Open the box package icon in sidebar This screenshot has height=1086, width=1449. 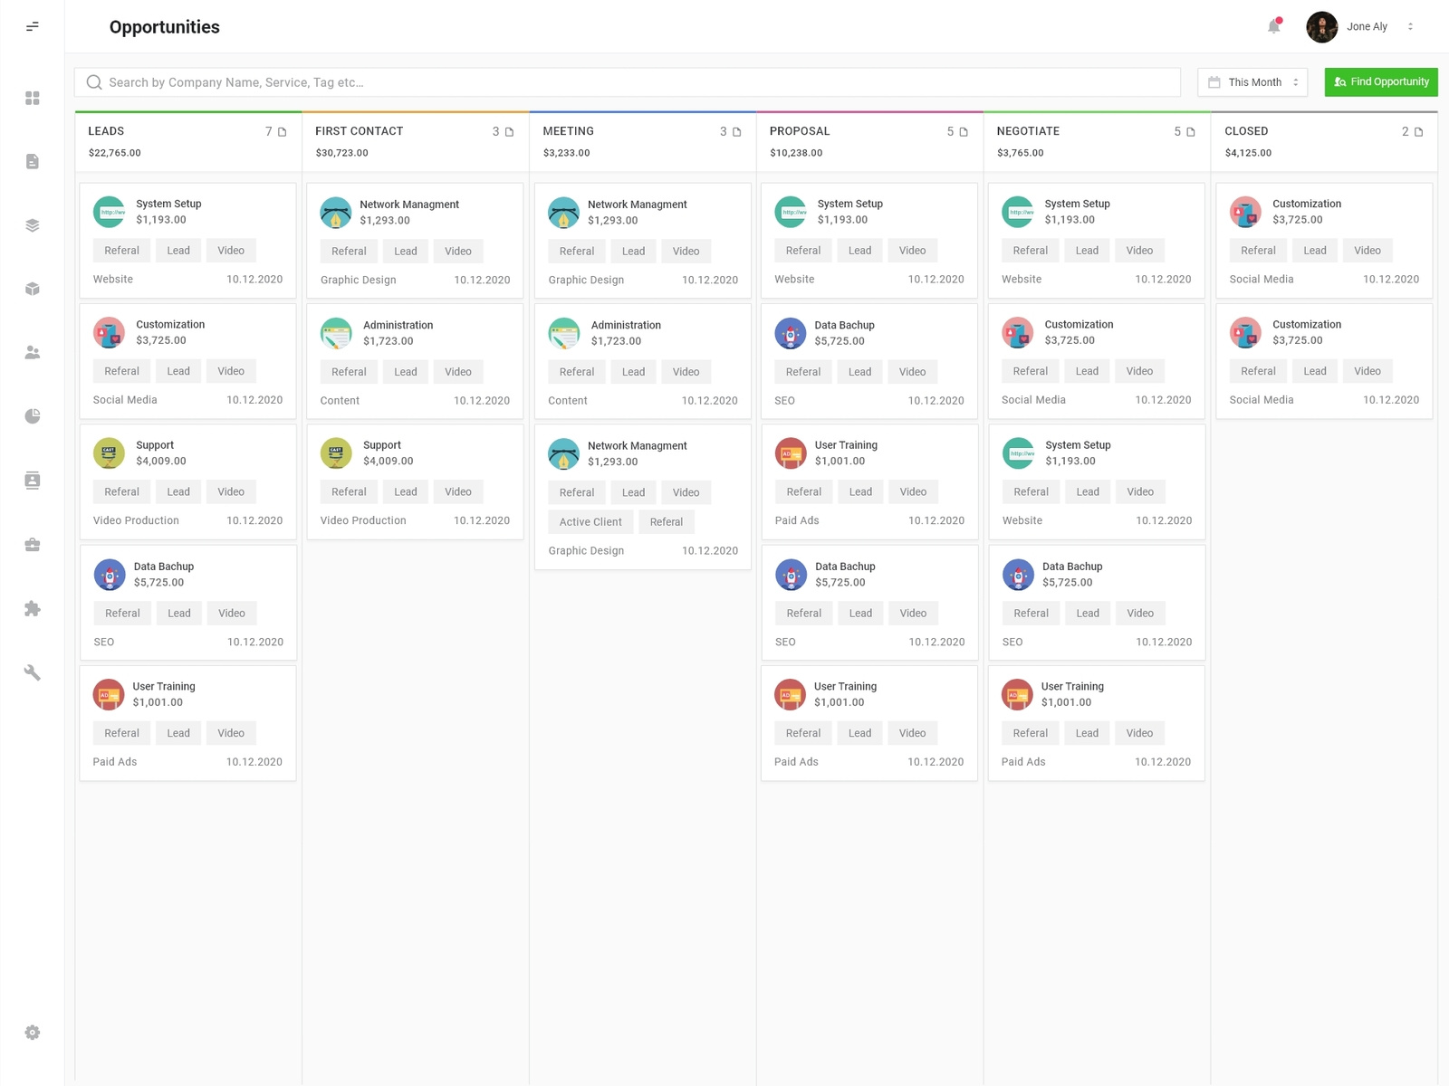coord(33,289)
